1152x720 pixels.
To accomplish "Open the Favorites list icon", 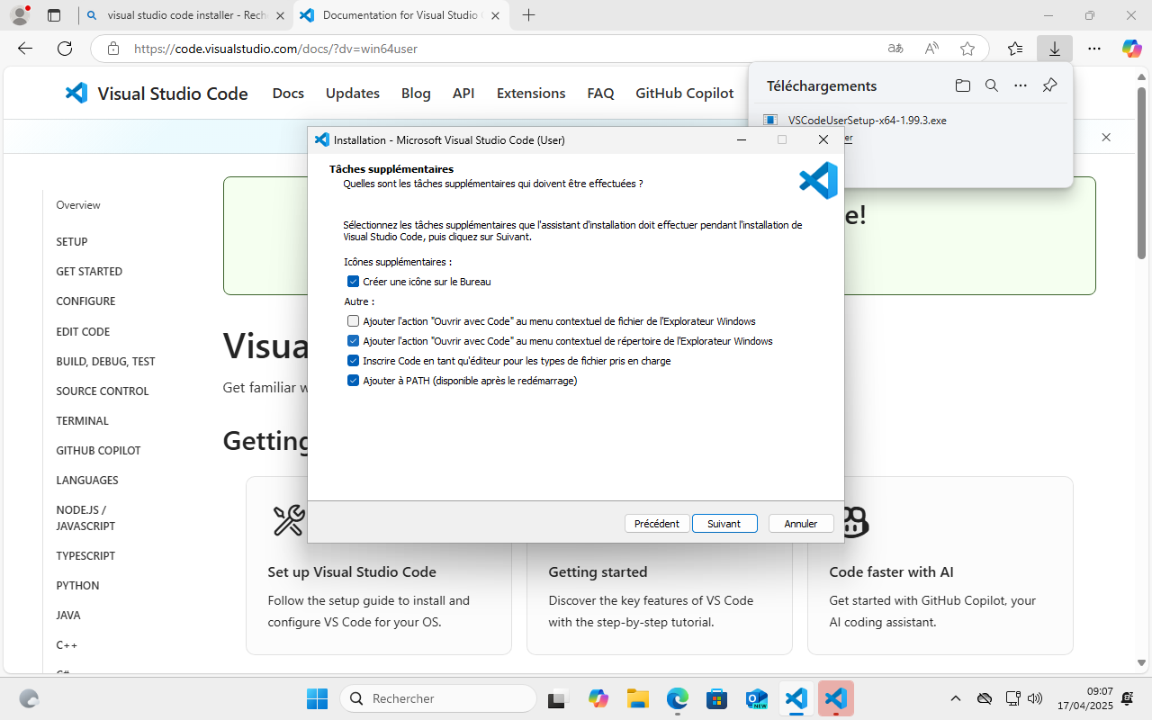I will 1015,49.
